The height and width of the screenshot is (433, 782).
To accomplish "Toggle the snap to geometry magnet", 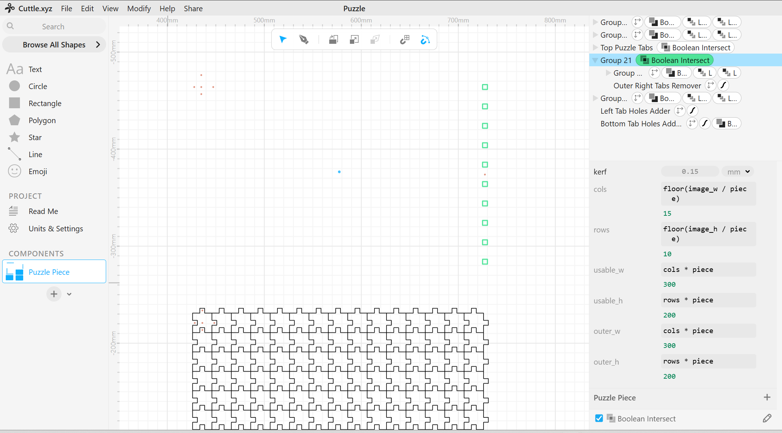I will tap(425, 39).
